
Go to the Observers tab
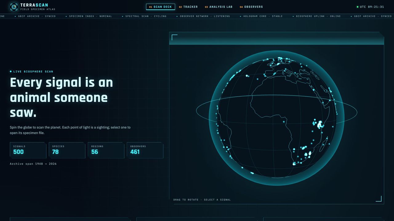pos(251,7)
